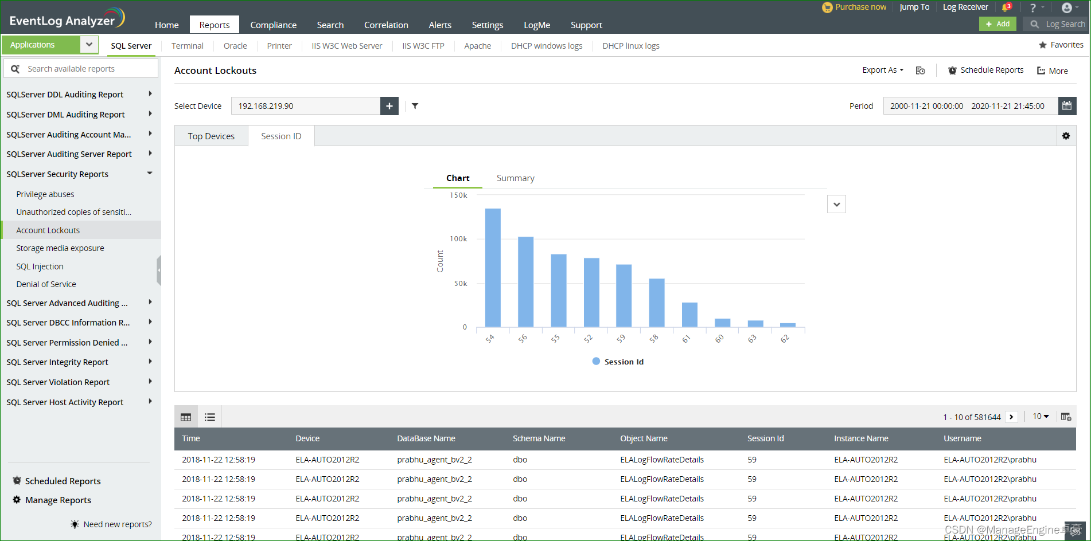This screenshot has width=1091, height=541.
Task: Open the Correlation menu tab
Action: (386, 25)
